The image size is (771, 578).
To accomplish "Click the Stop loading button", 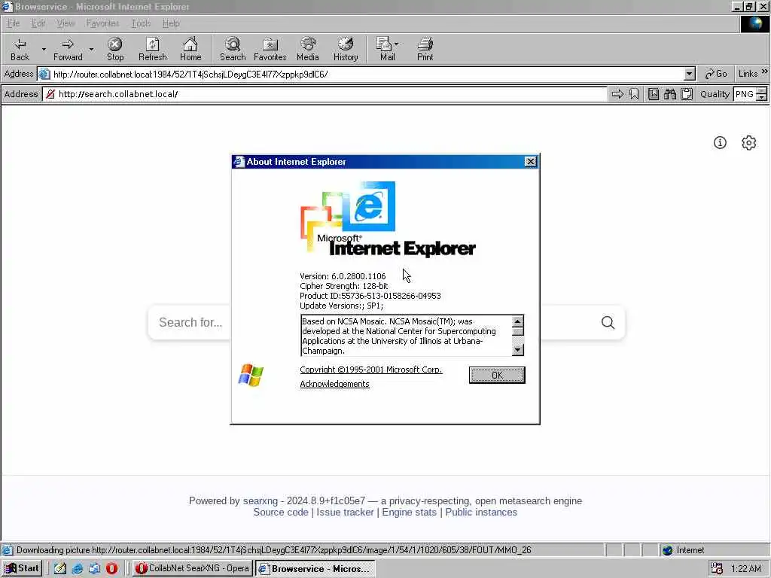I will click(x=115, y=50).
